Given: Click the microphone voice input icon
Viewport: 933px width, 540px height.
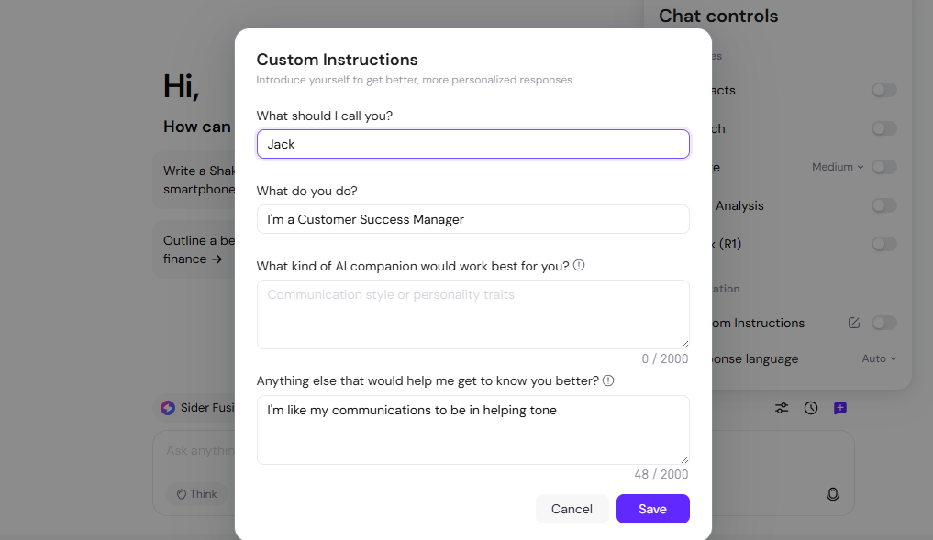Looking at the screenshot, I should [833, 494].
